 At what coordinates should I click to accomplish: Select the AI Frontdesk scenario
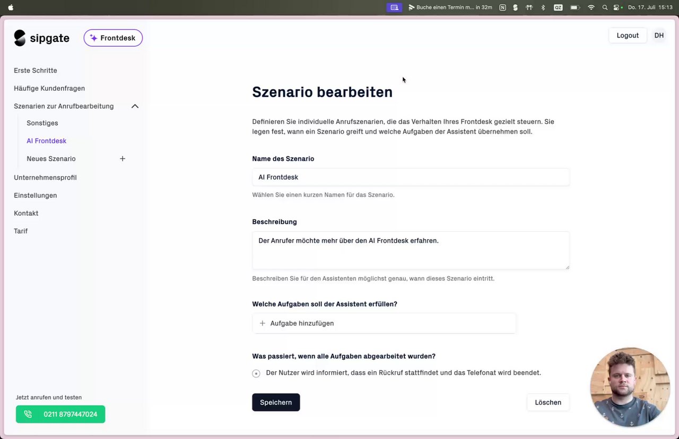coord(47,141)
